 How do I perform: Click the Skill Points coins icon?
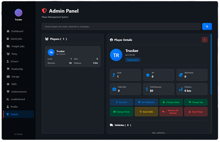pyautogui.click(x=181, y=75)
